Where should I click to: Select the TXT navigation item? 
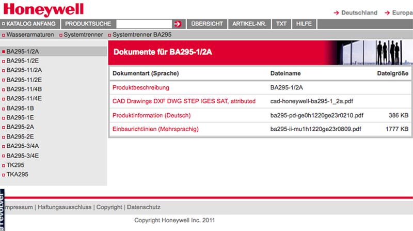point(281,24)
